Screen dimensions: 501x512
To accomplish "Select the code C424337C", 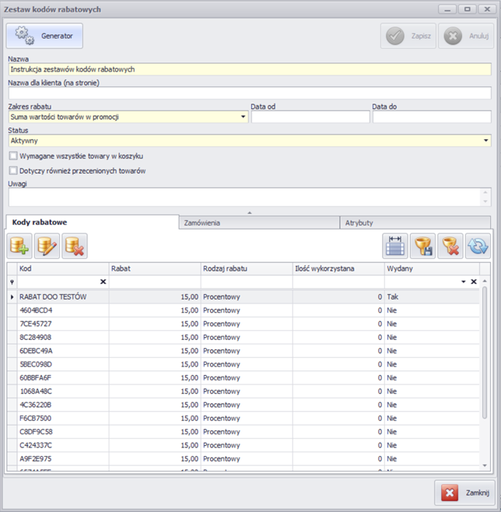I will (36, 445).
